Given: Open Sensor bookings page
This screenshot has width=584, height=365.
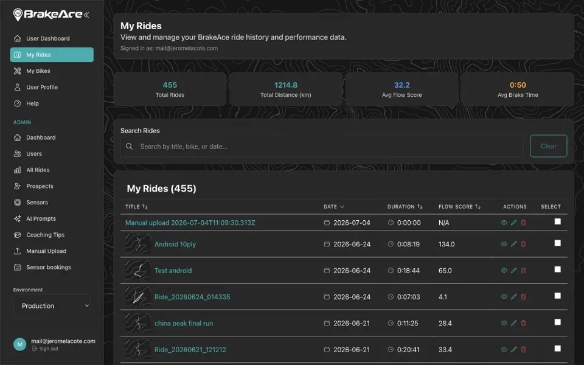Looking at the screenshot, I should pyautogui.click(x=52, y=267).
